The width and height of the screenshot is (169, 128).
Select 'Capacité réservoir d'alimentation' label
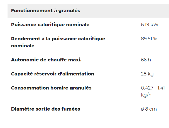pyautogui.click(x=53, y=74)
